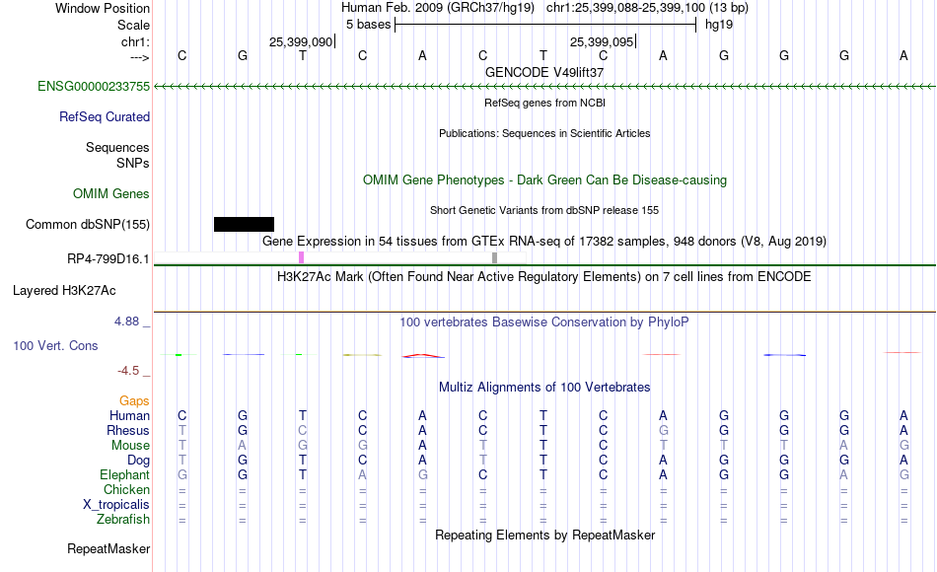The width and height of the screenshot is (937, 572).
Task: Click the GENCODE V49lift37 track title
Action: [x=544, y=72]
